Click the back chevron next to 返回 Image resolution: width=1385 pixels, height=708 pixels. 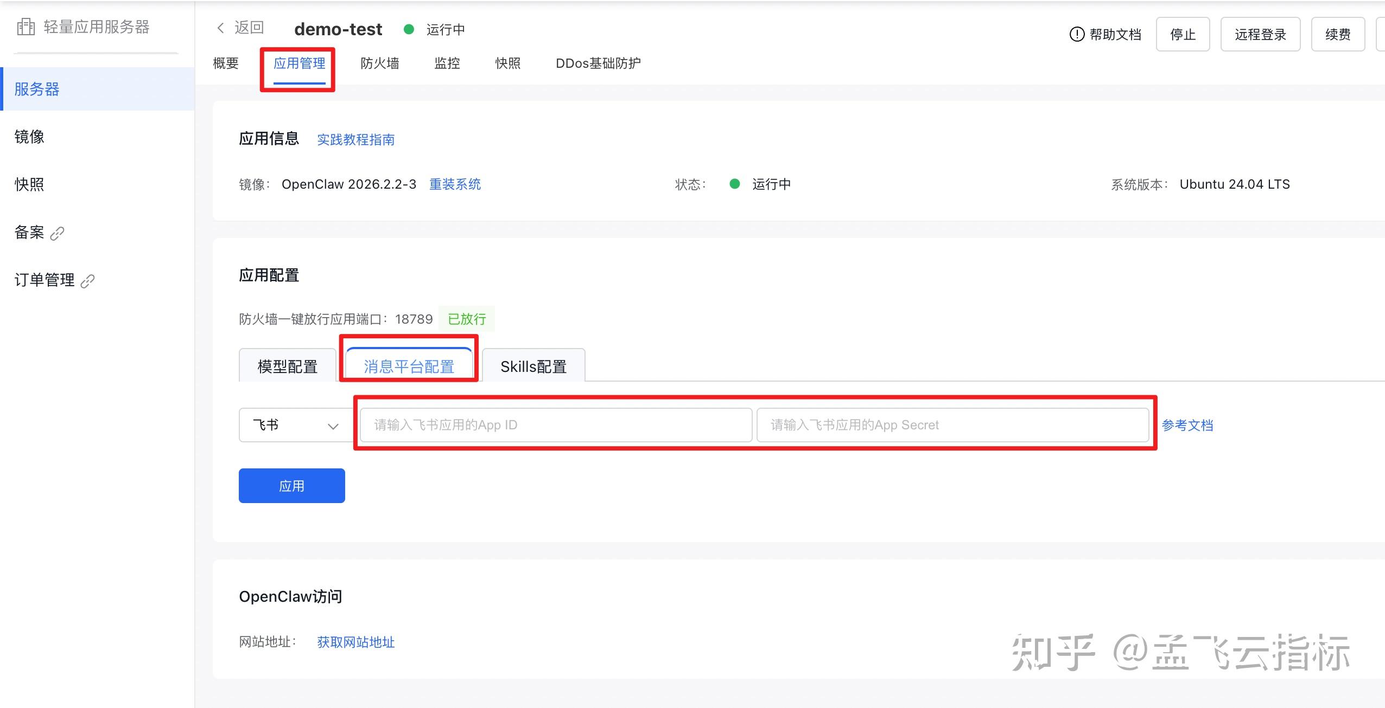click(x=220, y=28)
